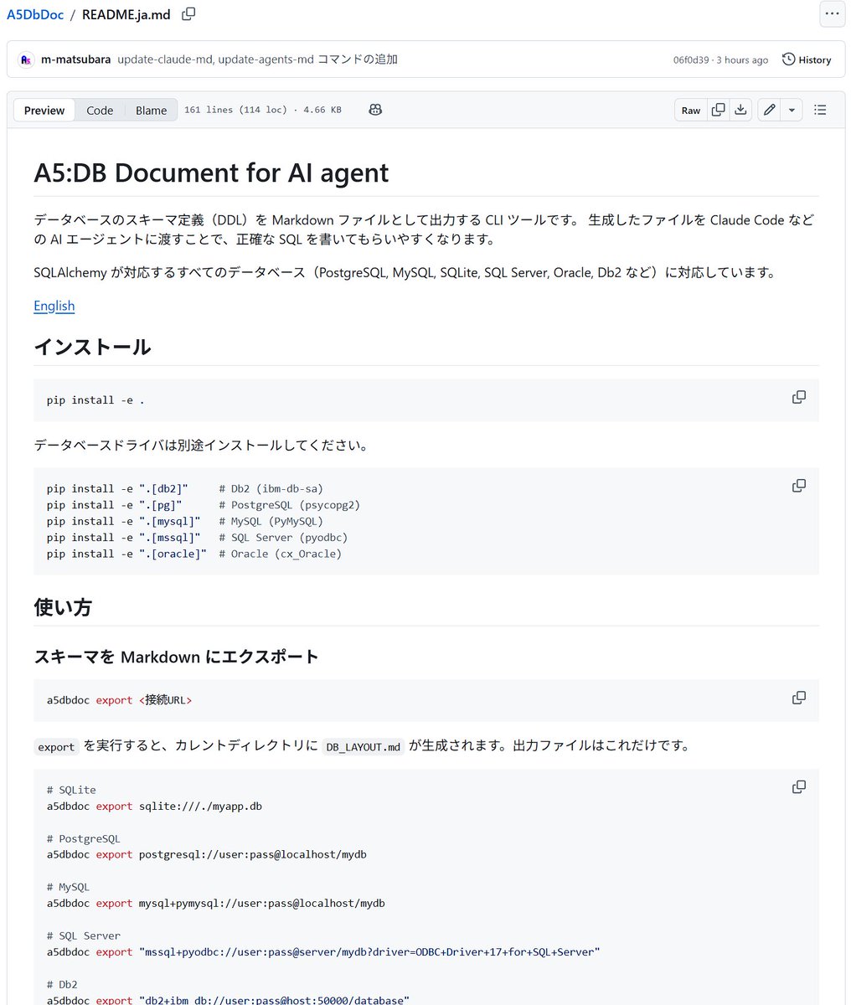
Task: Click the 'スキーマを Markdown にエクスポート' heading
Action: (176, 657)
